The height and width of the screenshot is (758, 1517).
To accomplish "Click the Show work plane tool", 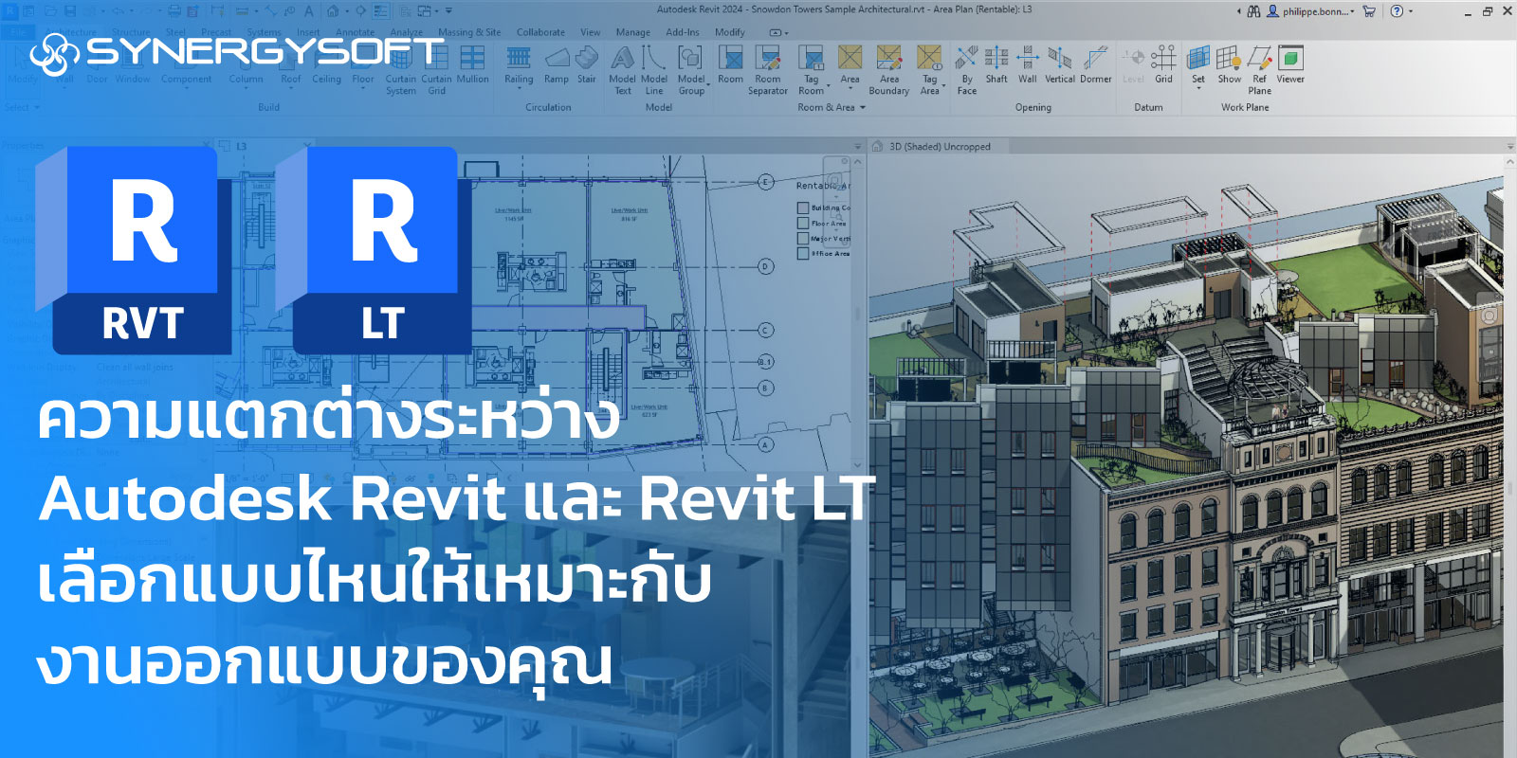I will point(1229,64).
